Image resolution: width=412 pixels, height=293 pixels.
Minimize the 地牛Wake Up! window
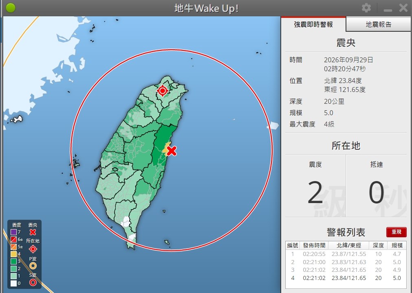pyautogui.click(x=388, y=10)
